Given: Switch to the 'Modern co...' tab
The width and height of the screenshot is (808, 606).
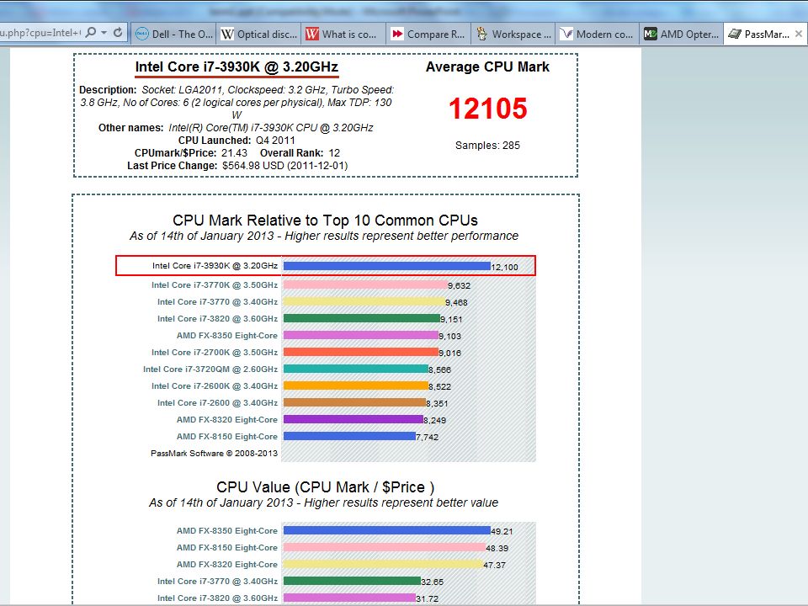Looking at the screenshot, I should tap(598, 34).
